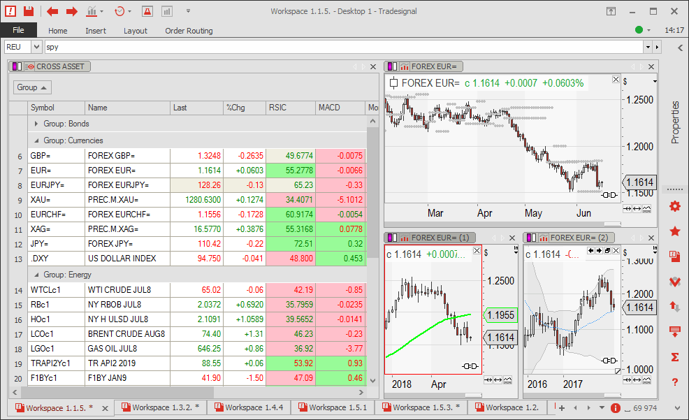Expand the status bar bottom-right chevron

click(677, 408)
